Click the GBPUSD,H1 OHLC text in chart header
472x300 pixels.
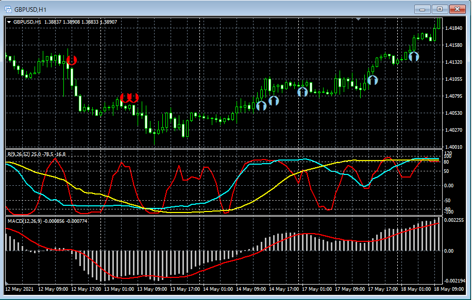pyautogui.click(x=65, y=22)
